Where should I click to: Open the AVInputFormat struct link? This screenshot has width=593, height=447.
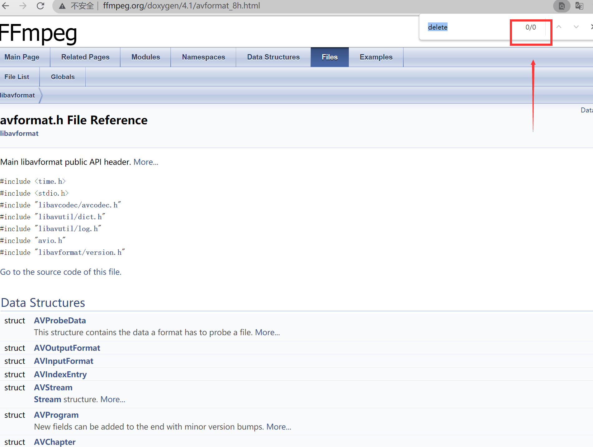(64, 361)
